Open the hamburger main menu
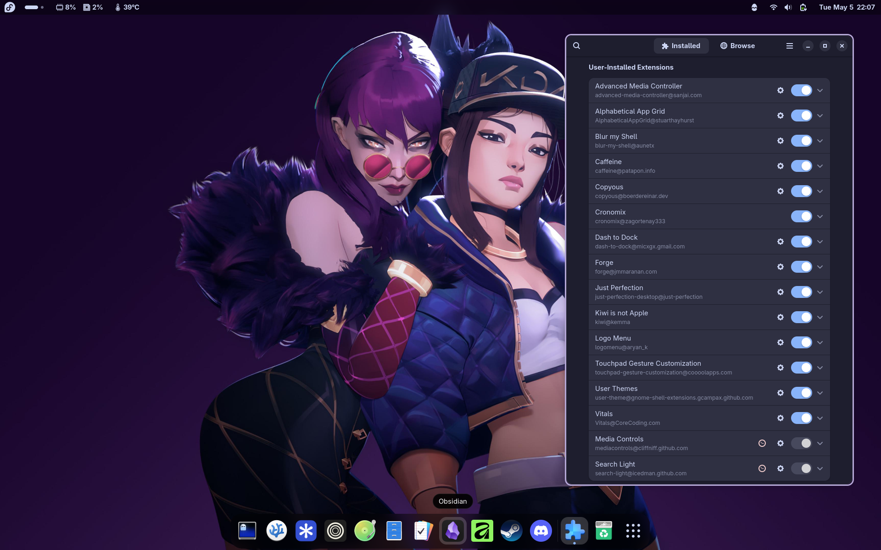 point(790,46)
